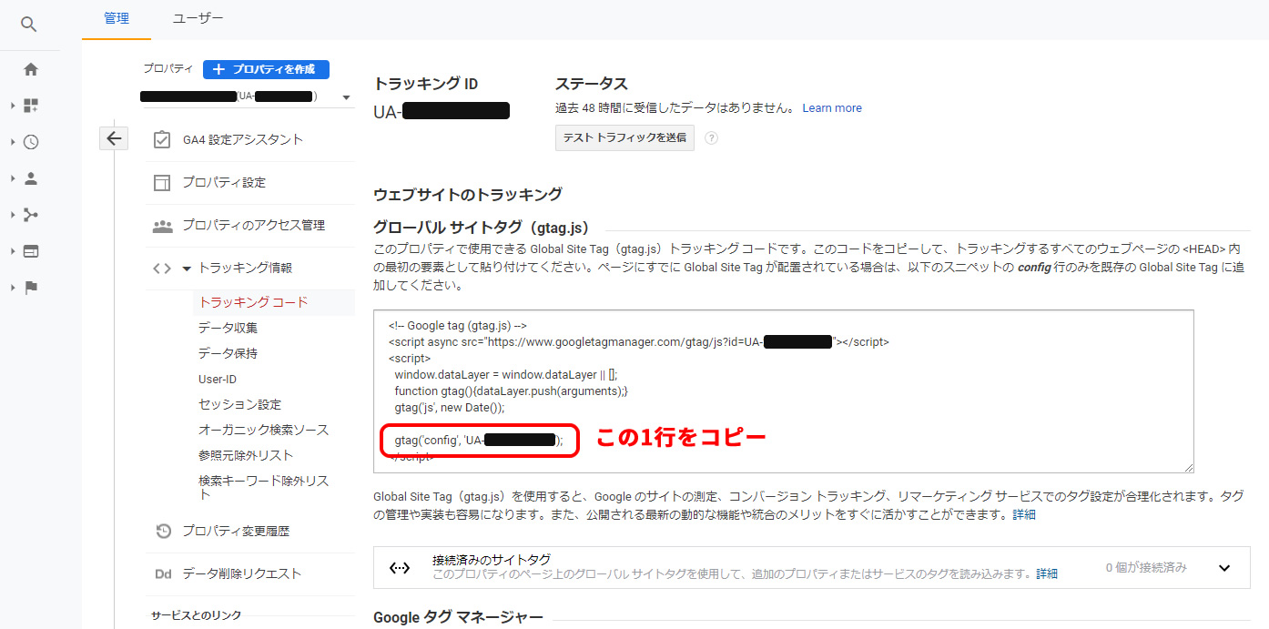Expand the Behavior section arrow
The image size is (1269, 629).
point(13,251)
